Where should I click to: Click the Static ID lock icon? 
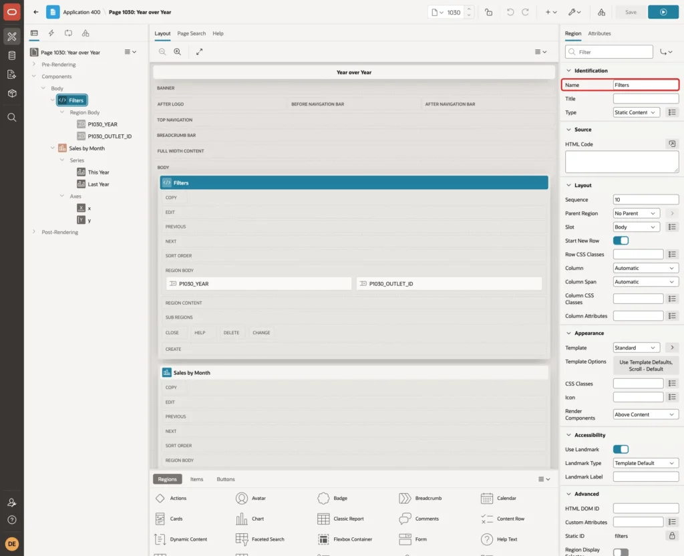coord(672,536)
